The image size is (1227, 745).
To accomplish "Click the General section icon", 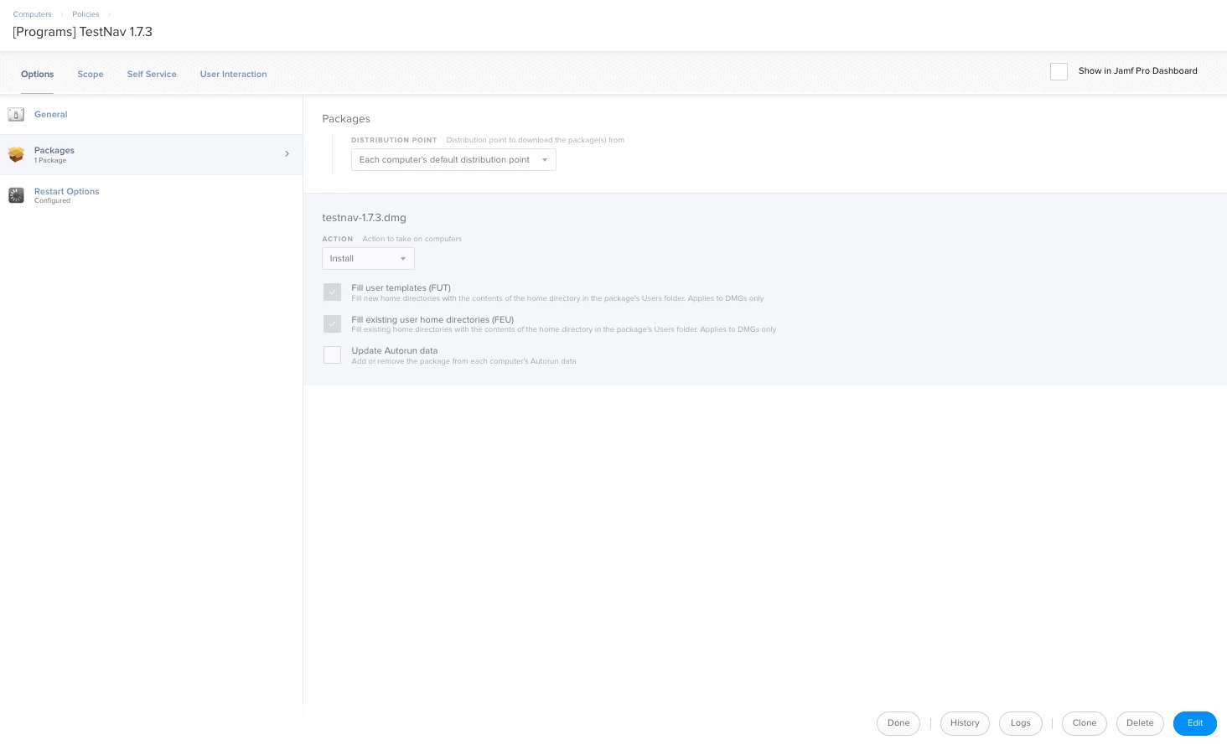I will click(16, 114).
